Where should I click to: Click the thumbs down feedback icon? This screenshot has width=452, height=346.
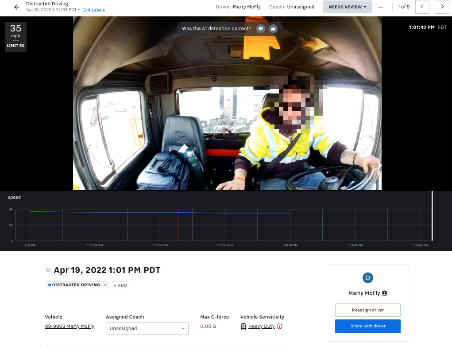point(261,29)
